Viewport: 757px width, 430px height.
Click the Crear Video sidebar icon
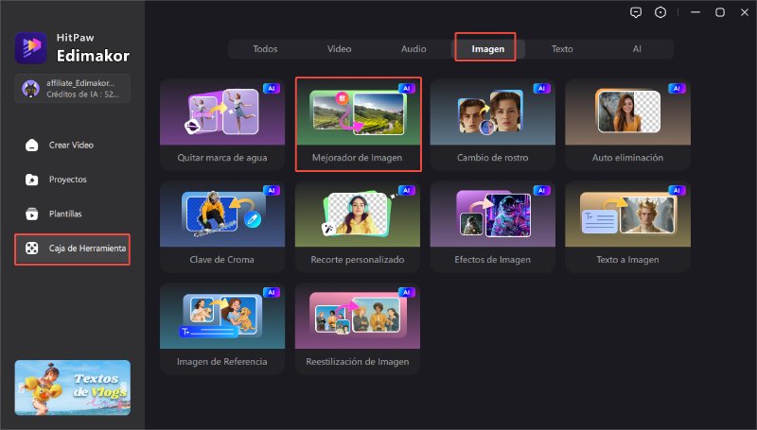click(x=32, y=145)
